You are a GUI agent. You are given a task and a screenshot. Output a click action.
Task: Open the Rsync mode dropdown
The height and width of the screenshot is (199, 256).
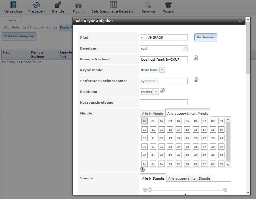[x=162, y=70]
